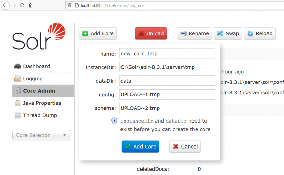Click the 'config:' field label
This screenshot has height=175, width=284.
coord(107,95)
